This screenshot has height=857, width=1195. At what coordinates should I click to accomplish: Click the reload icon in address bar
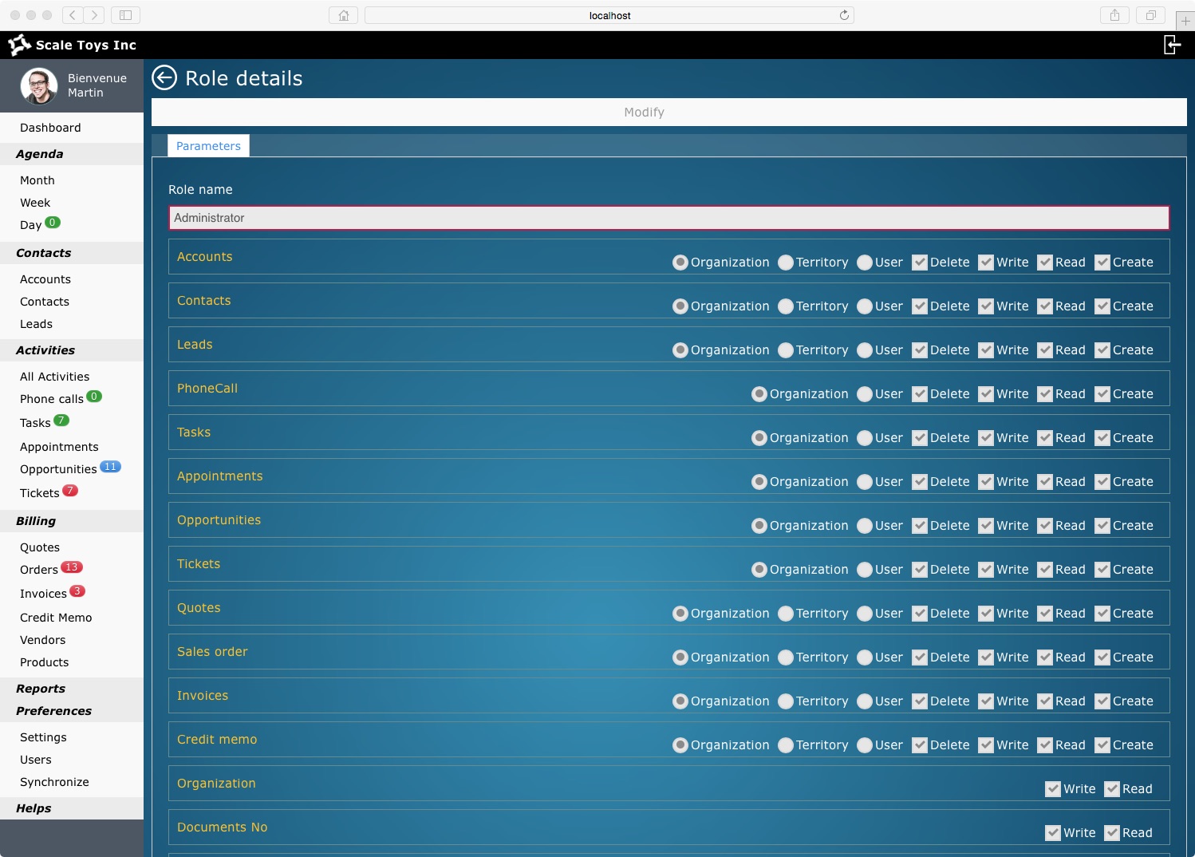coord(844,15)
